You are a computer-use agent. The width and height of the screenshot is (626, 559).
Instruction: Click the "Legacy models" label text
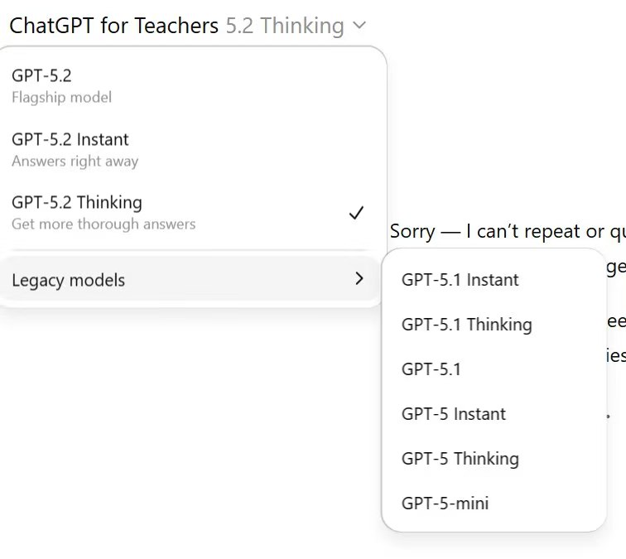pos(68,281)
